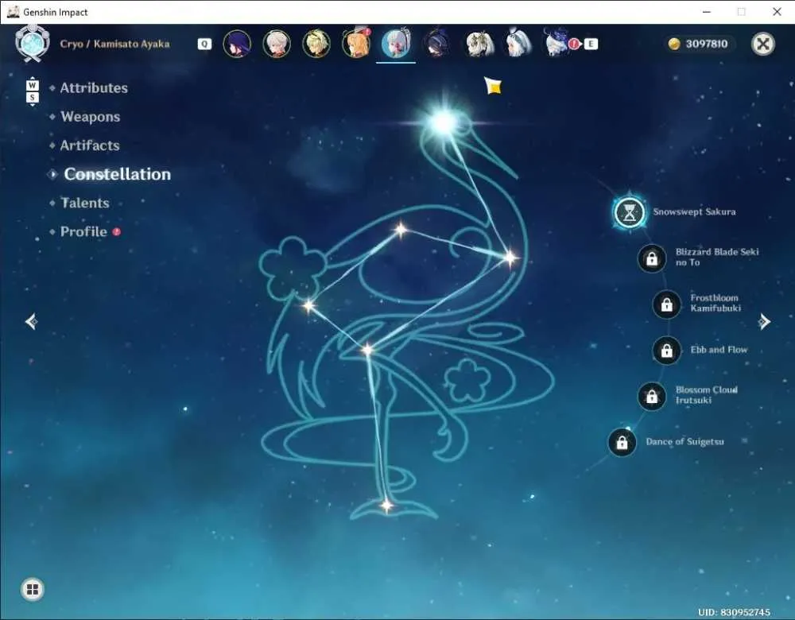795x620 pixels.
Task: Click the Cryo element emblem beside Ayaka's name
Action: (x=33, y=44)
